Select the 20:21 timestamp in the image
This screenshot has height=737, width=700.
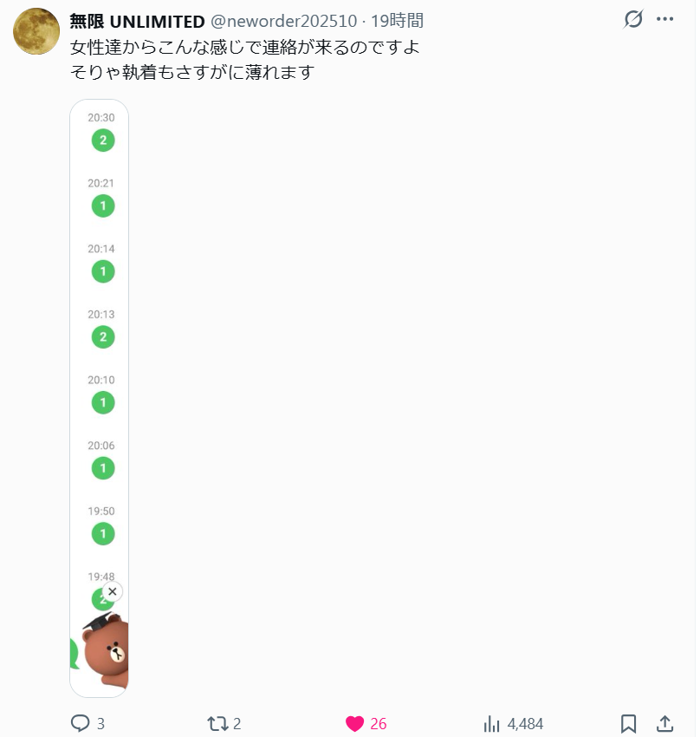(x=100, y=183)
